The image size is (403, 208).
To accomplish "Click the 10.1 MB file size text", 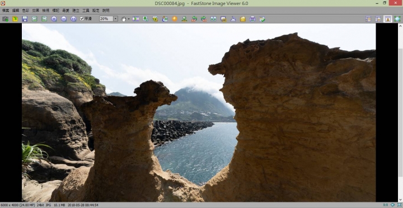I will point(60,205).
